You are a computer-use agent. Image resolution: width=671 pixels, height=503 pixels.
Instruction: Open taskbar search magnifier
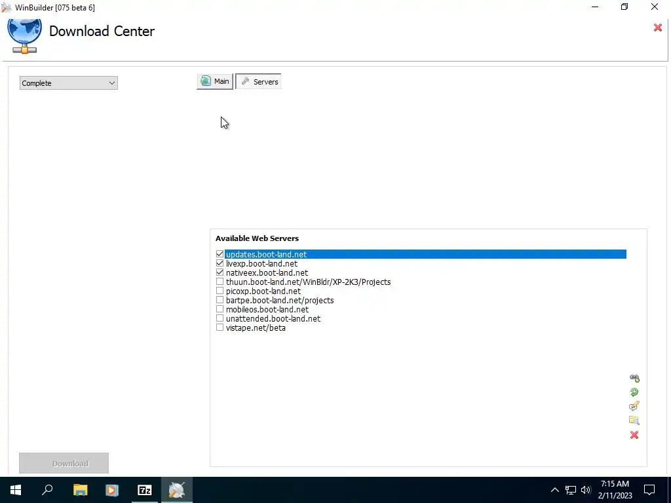(47, 490)
